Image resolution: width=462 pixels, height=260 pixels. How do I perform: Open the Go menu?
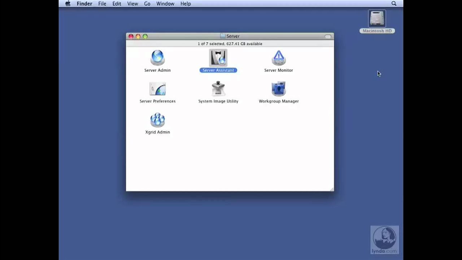click(147, 4)
